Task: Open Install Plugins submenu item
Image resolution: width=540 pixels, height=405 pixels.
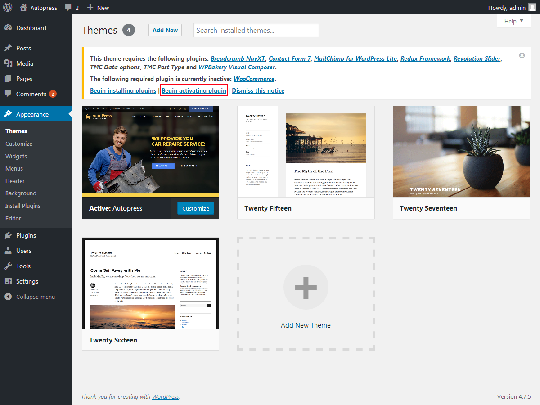Action: click(x=23, y=206)
